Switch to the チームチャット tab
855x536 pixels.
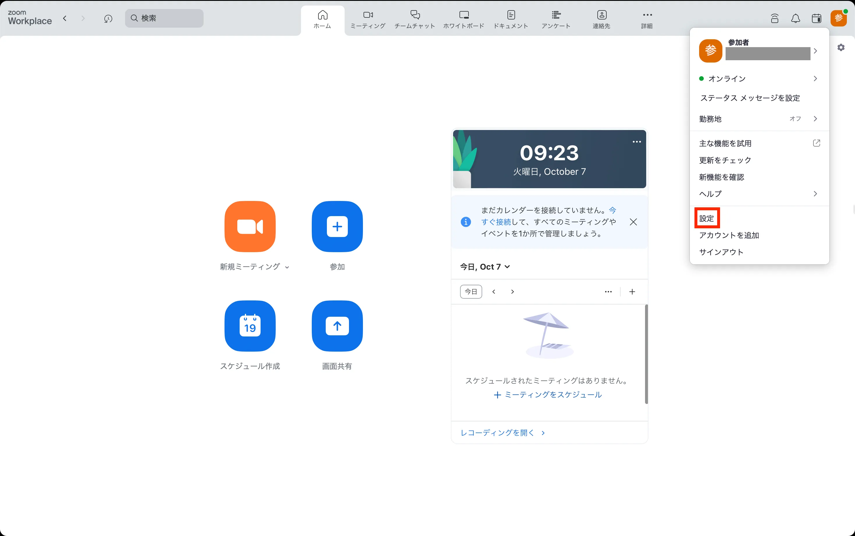[x=415, y=19]
